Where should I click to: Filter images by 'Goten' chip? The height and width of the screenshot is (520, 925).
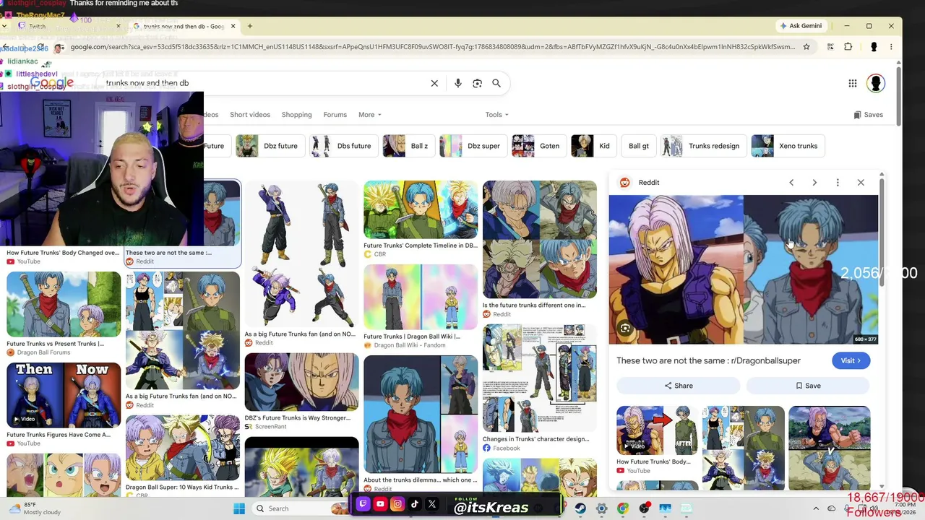(x=538, y=146)
